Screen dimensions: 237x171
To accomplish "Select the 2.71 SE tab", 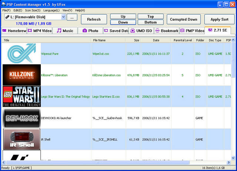I will pos(218,30).
